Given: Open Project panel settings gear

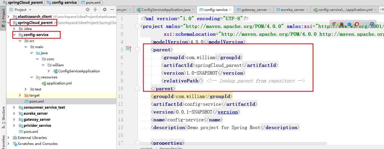Looking at the screenshot, I should point(105,10).
